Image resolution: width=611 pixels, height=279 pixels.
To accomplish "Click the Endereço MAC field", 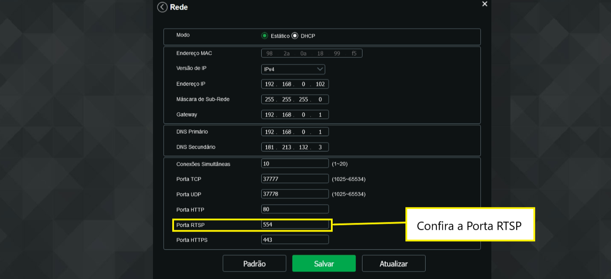I will (312, 54).
